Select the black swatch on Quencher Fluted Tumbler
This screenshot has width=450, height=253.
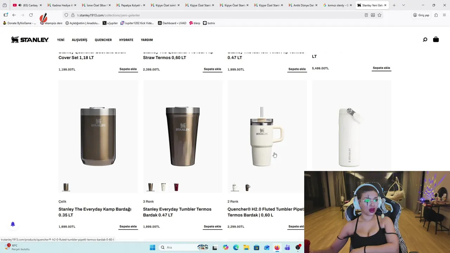248,187
